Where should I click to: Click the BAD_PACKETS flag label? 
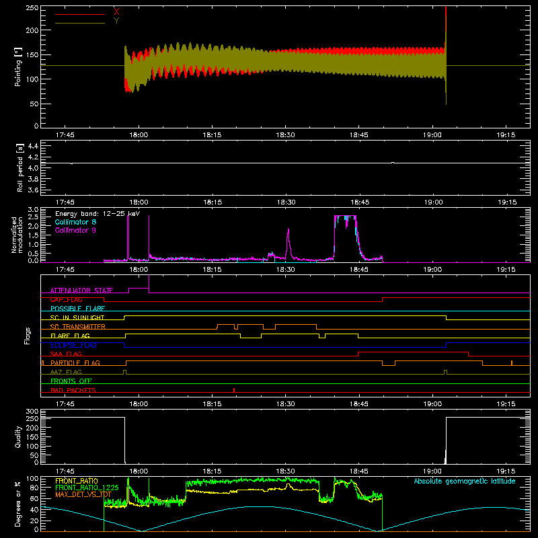[73, 390]
